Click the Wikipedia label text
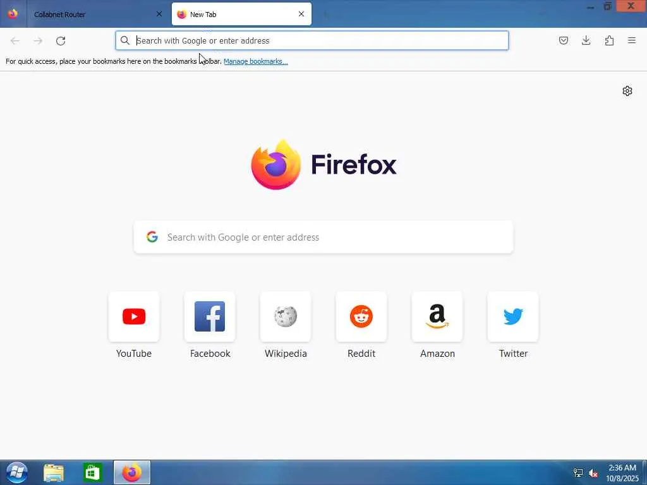Image resolution: width=647 pixels, height=485 pixels. click(286, 354)
